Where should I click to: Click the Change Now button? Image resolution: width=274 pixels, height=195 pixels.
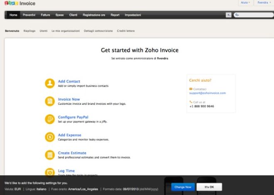click(x=183, y=187)
